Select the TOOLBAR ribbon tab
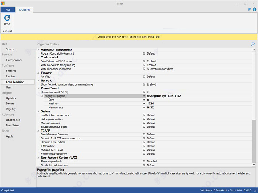 [x=24, y=10]
